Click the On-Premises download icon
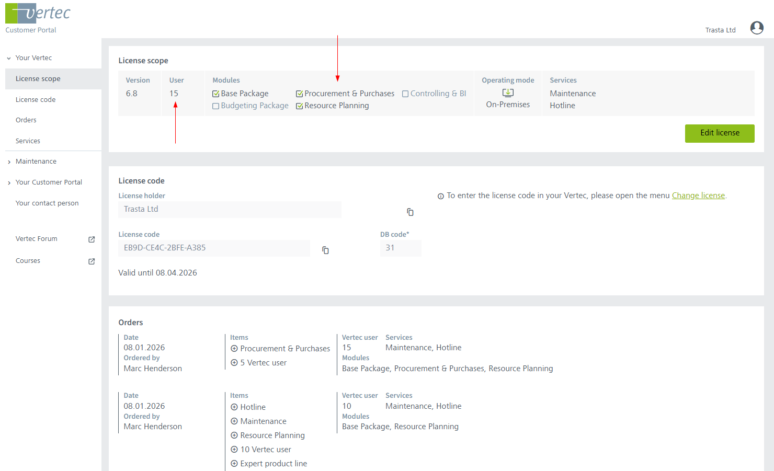The height and width of the screenshot is (471, 774). [x=508, y=93]
